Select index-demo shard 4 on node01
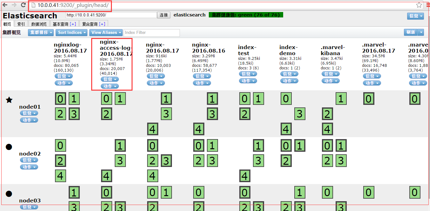Image resolution: width=430 pixels, height=211 pixels. pos(286,129)
